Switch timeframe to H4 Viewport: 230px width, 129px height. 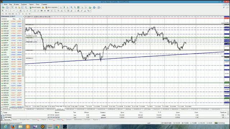19,14
